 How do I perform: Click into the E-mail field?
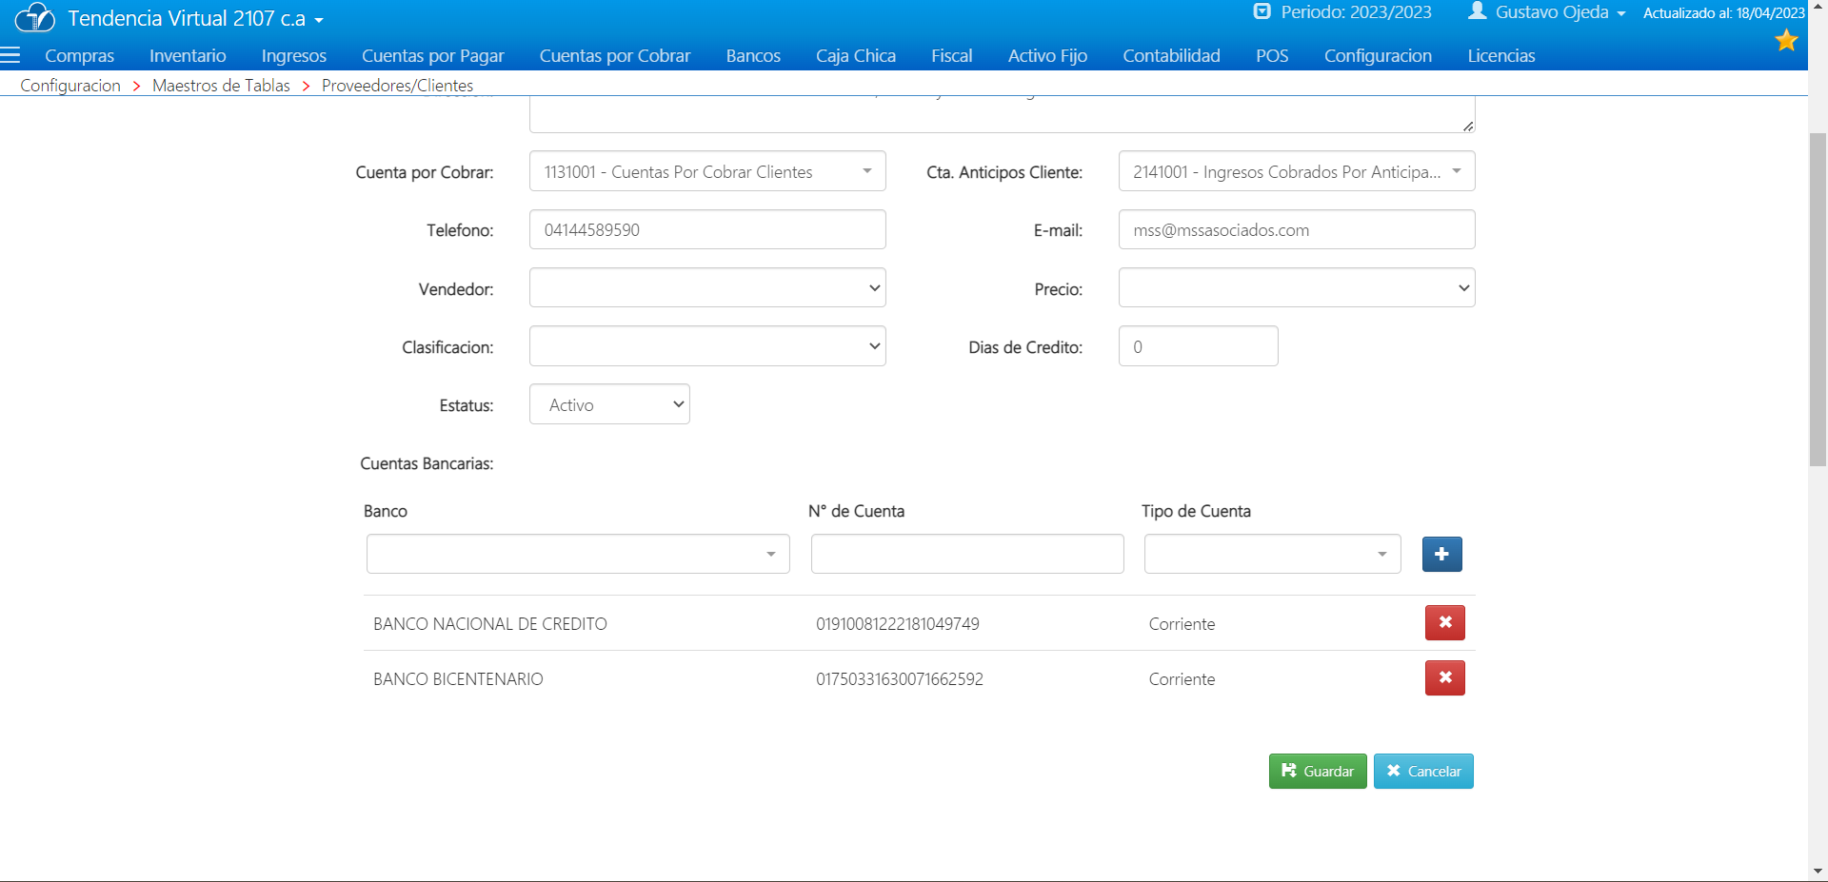point(1297,229)
